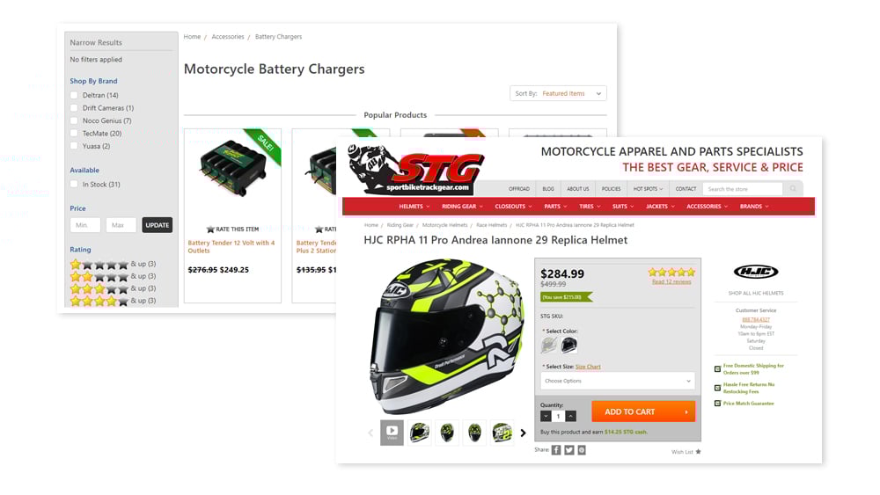Open the Size Chart link
The width and height of the screenshot is (880, 495).
coord(588,367)
